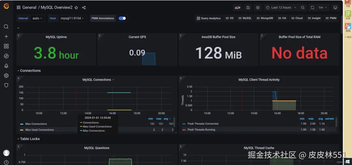Show info for InnoDB Buffer Pool Size panel
Image resolution: width=352 pixels, height=165 pixels.
181,35
